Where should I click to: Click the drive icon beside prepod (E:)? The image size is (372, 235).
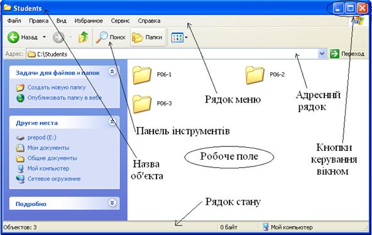20,138
